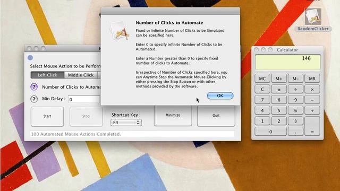
Task: Click the divide key on Calculator
Action: (x=295, y=89)
